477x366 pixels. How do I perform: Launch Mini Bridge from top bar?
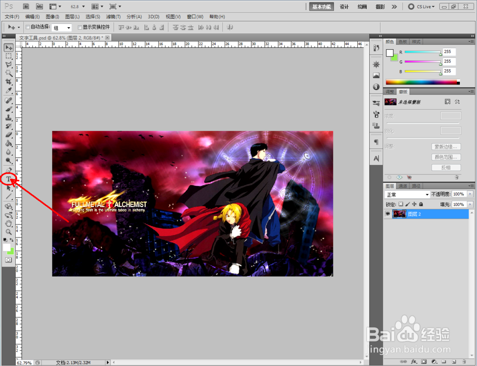pyautogui.click(x=39, y=6)
